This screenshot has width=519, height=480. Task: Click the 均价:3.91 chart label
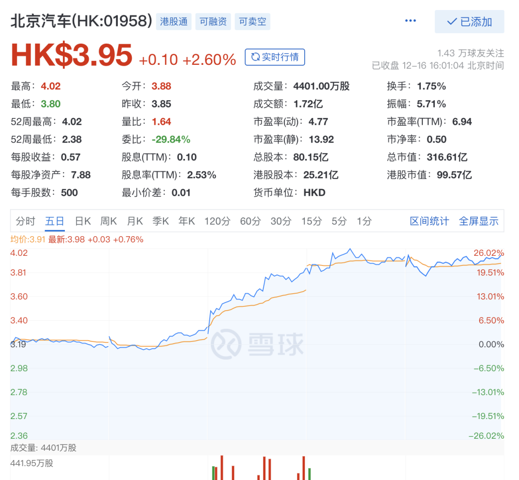click(28, 240)
